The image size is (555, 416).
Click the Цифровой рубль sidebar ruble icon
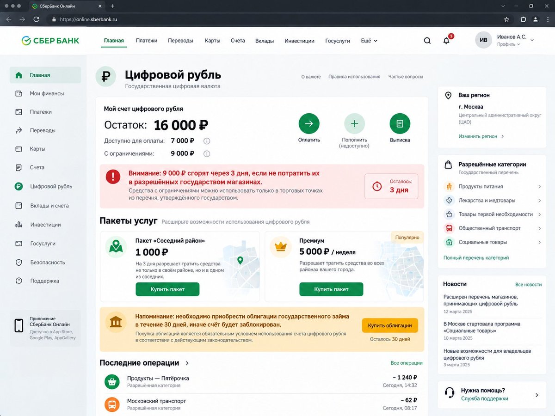click(19, 186)
